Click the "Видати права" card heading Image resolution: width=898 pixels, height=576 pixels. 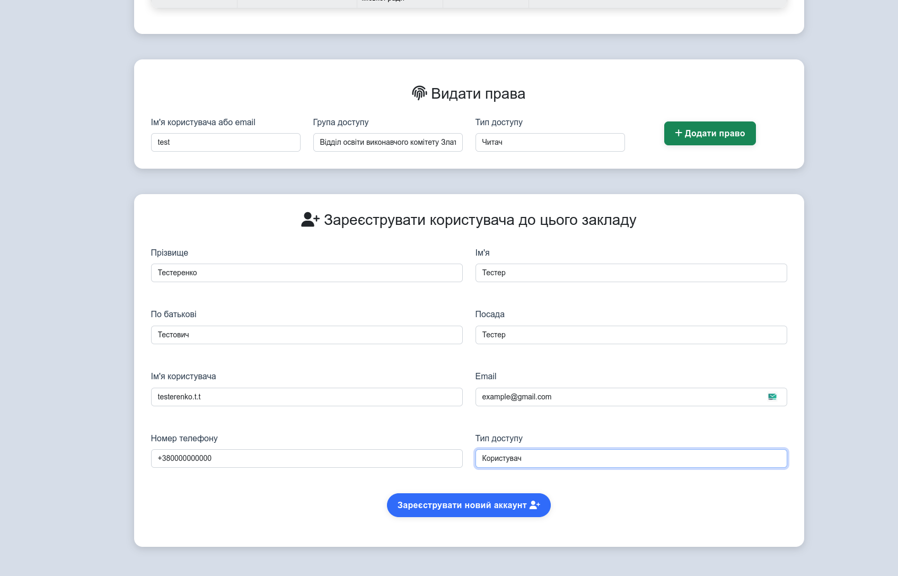coord(478,93)
